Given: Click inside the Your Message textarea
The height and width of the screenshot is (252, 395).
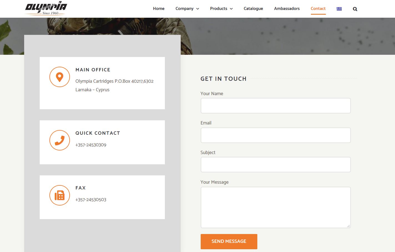Looking at the screenshot, I should click(x=275, y=207).
